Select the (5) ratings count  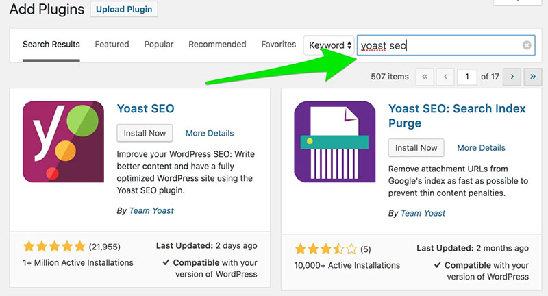pyautogui.click(x=366, y=249)
